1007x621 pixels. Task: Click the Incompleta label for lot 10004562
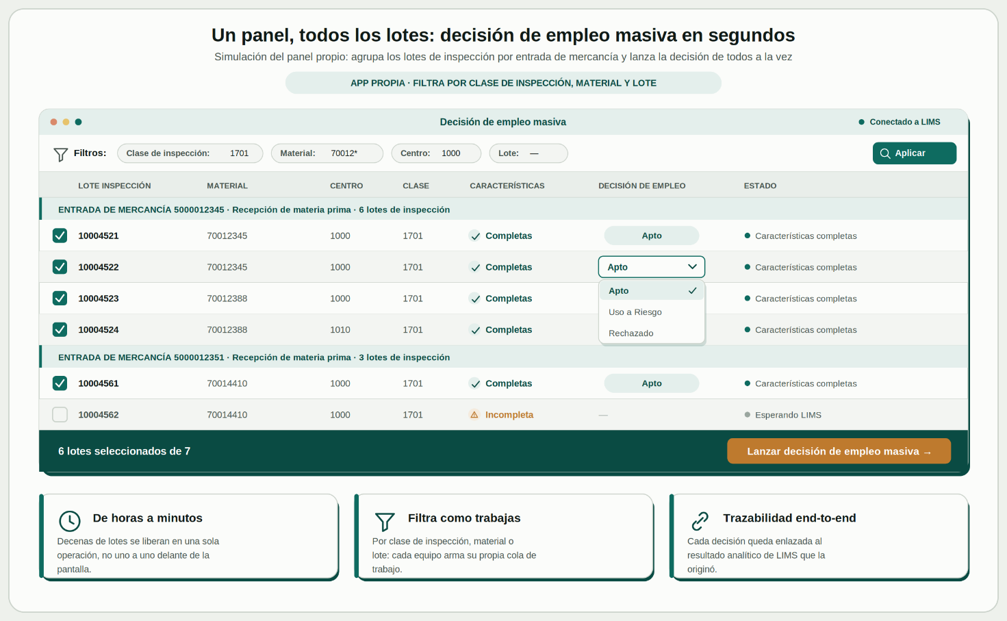(509, 415)
